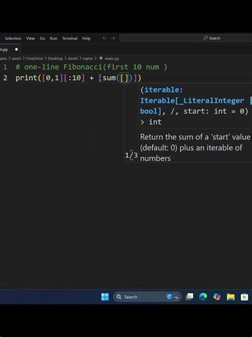Screen dimensions: 252x337
Task: Open the View menu
Action: point(30,38)
